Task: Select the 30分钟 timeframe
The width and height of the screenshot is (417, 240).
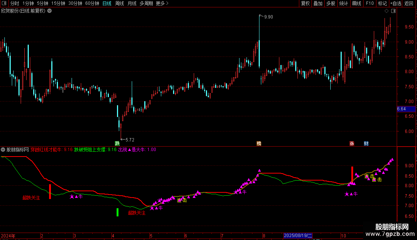Action: (75, 3)
